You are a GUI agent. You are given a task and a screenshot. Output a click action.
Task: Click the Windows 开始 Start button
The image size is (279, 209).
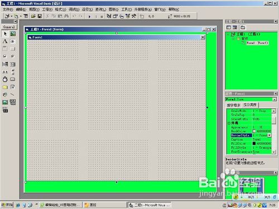(7, 205)
